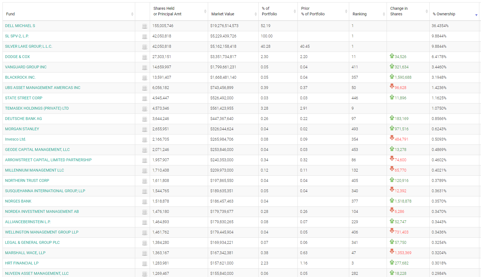Viewport: 481px width, 277px height.
Task: Open WELLINGTON MANAGEMENT GROUP LLP link
Action: click(42, 232)
